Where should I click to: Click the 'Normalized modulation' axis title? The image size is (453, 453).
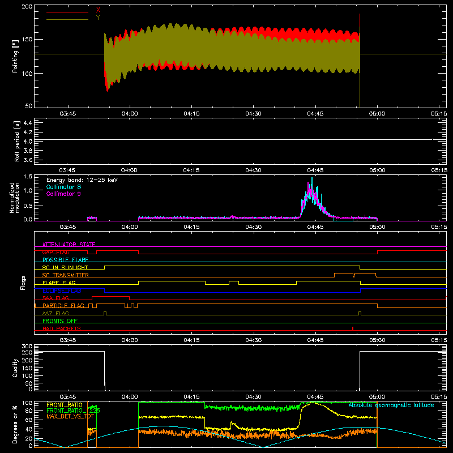(x=15, y=198)
